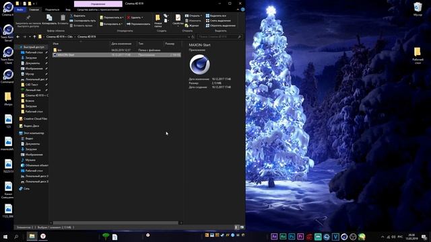The height and width of the screenshot is (242, 431).
Task: Open the Удалить red X dropdown
Action: (x=135, y=17)
